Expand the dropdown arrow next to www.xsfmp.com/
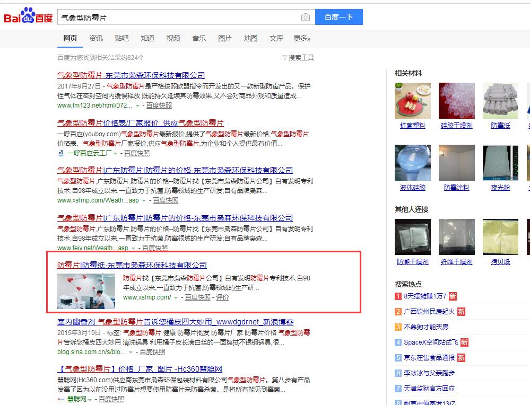The image size is (530, 405). tap(176, 298)
